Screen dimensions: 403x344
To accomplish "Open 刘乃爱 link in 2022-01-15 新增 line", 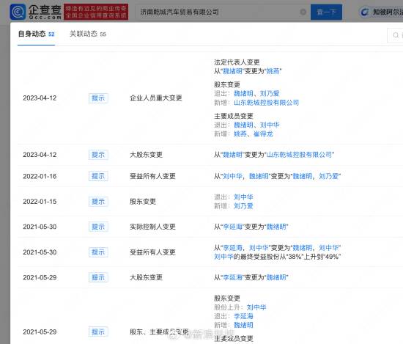I will pos(243,206).
